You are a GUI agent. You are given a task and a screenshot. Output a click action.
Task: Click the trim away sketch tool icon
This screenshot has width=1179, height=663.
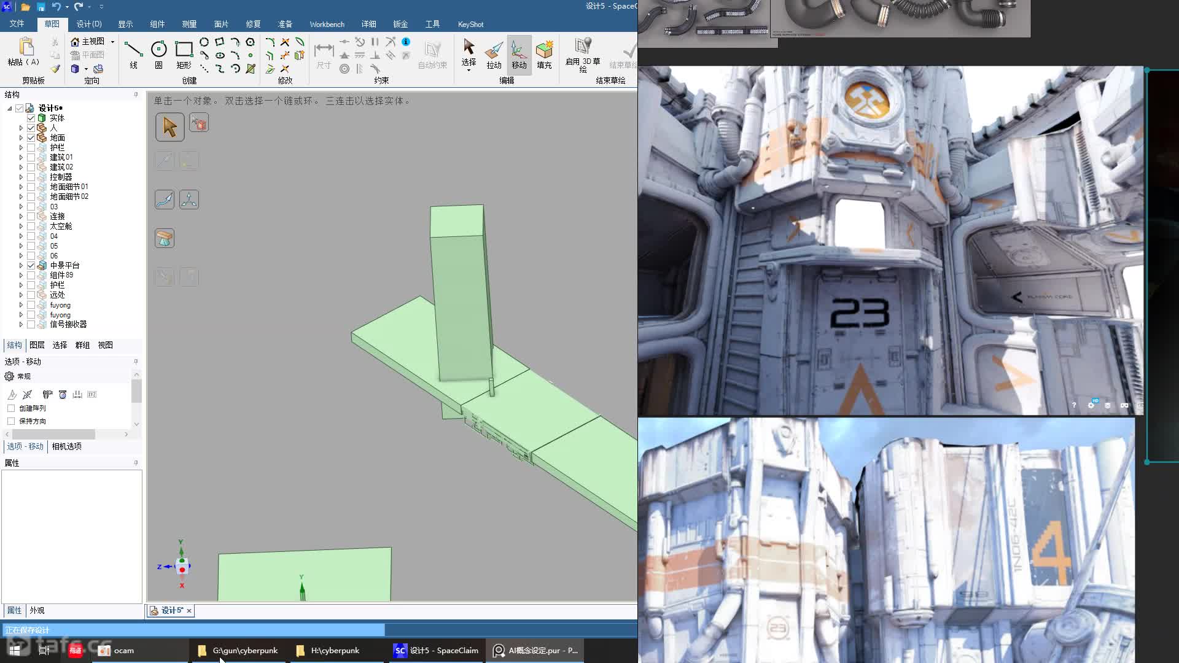tap(285, 42)
